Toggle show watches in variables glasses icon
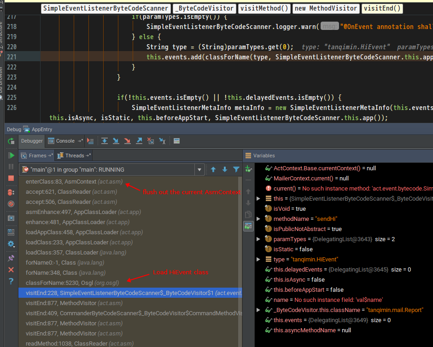 248,226
